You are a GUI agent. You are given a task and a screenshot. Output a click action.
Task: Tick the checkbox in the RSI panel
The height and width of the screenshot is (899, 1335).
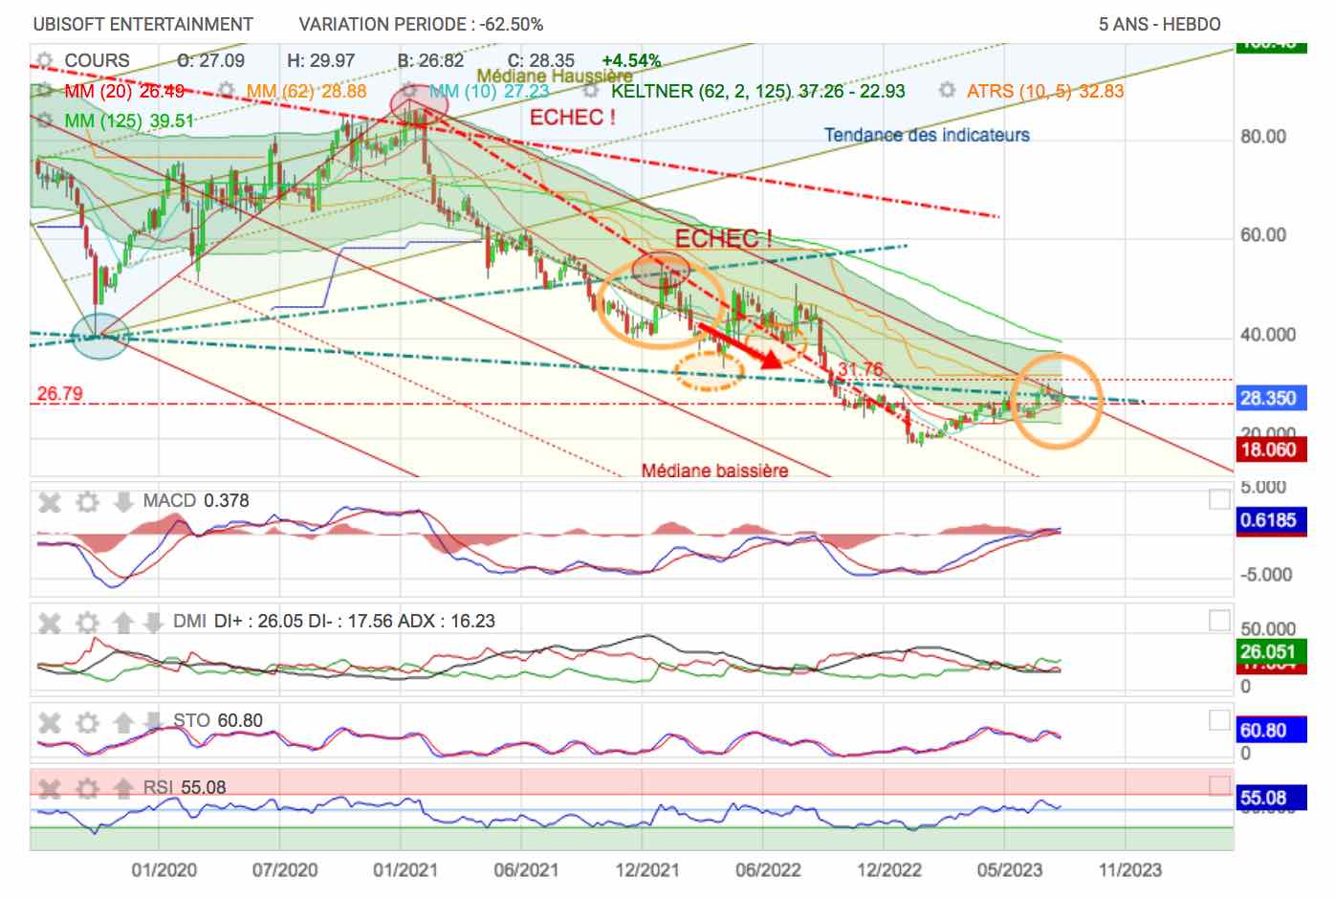1219,786
